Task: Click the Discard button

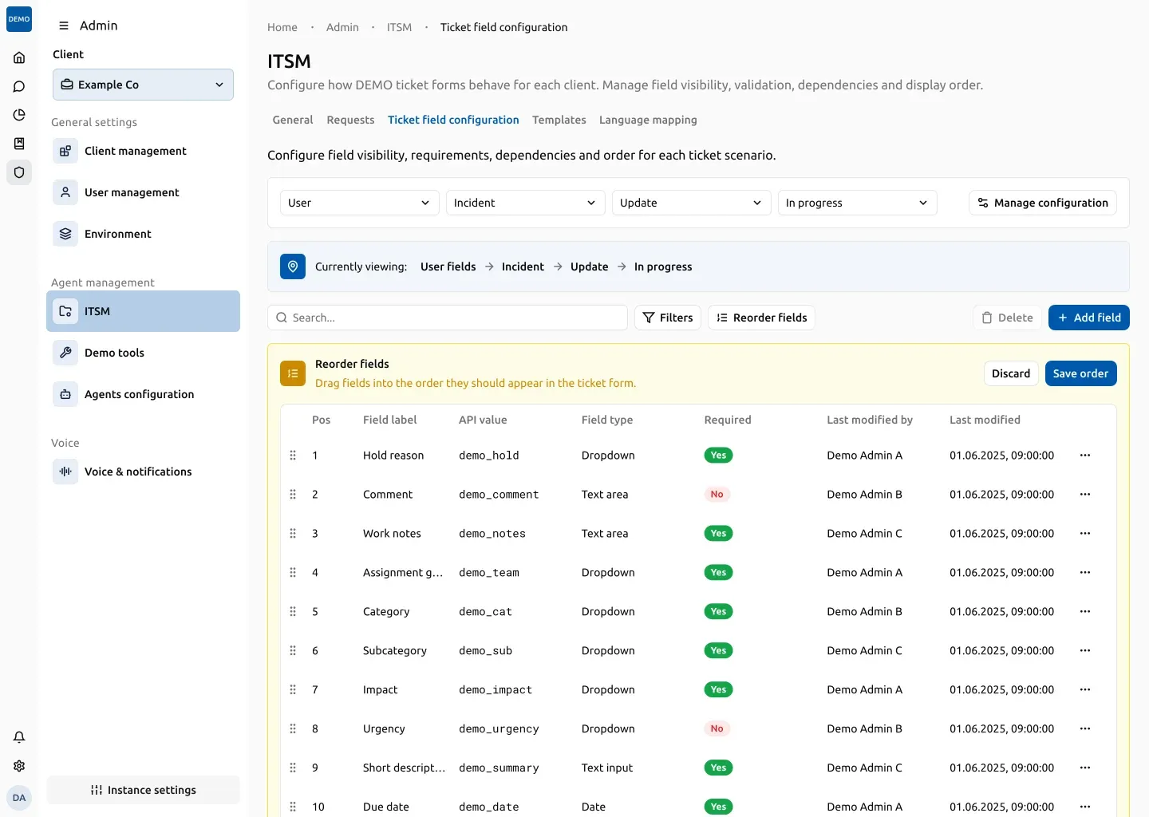Action: [1011, 373]
